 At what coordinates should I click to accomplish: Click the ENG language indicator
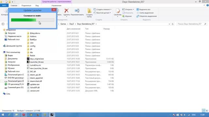coord(194,115)
